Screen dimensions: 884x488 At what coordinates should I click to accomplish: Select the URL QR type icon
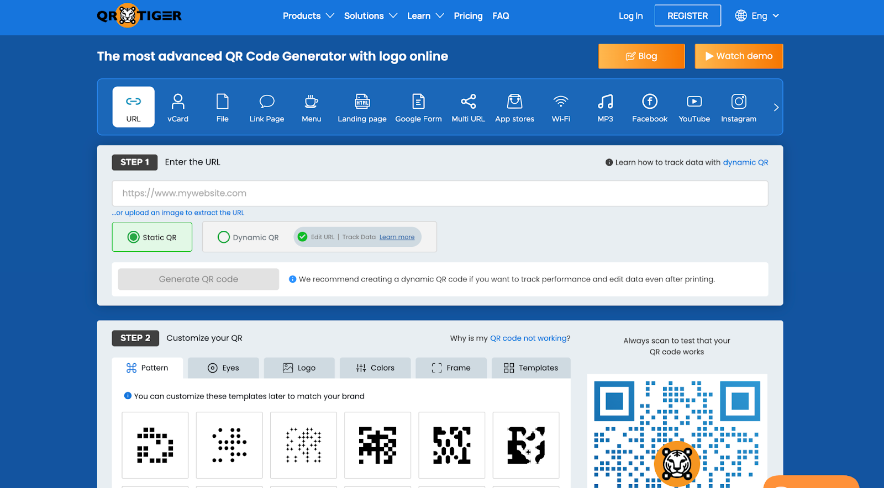(133, 107)
